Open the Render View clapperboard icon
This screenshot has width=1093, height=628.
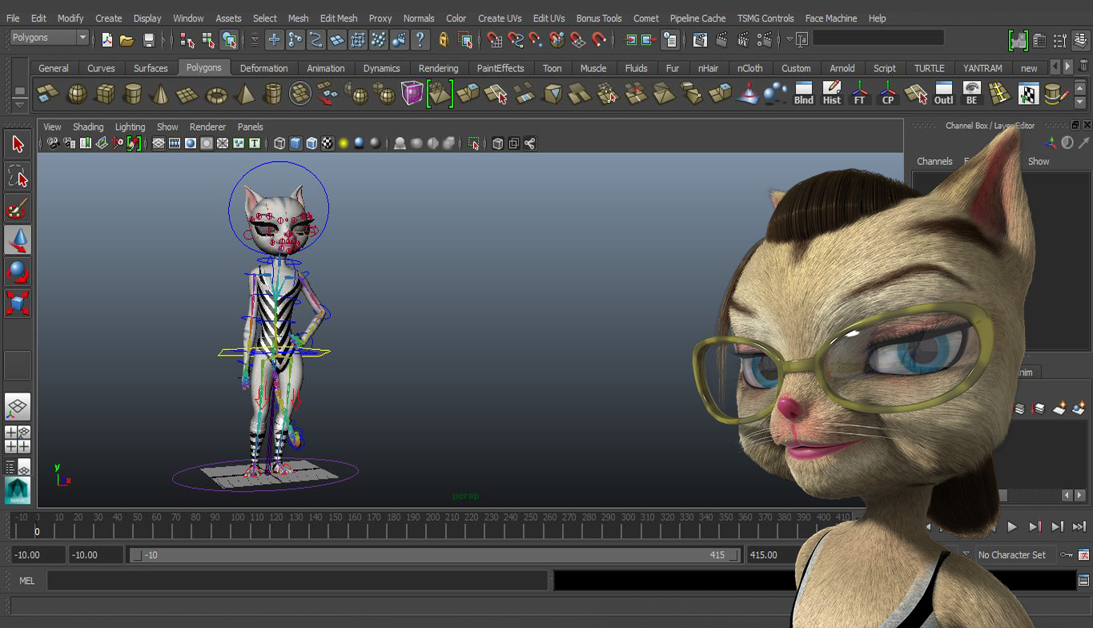pos(700,38)
